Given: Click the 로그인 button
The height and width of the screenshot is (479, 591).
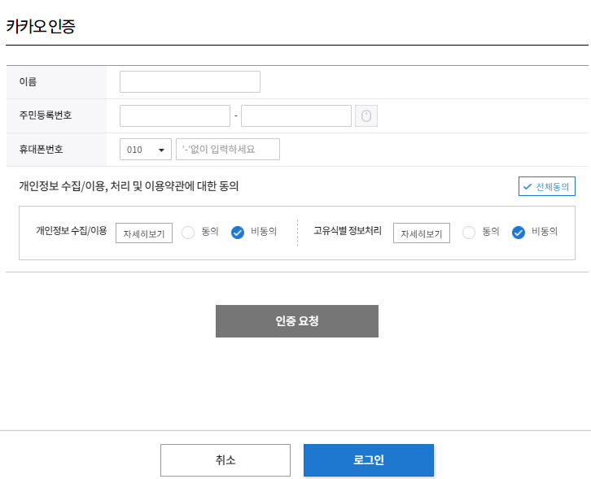Looking at the screenshot, I should [x=369, y=460].
